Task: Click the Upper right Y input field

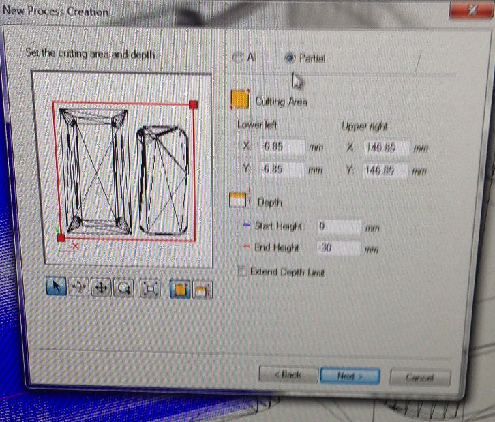Action: 385,170
